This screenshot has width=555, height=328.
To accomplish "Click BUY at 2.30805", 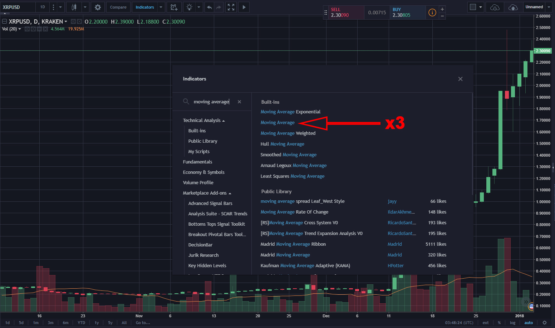I will [x=408, y=13].
